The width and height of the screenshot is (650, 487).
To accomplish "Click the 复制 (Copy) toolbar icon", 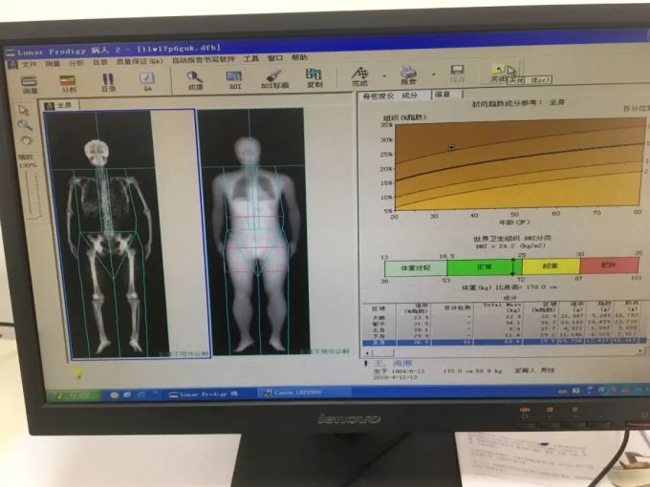I will pyautogui.click(x=314, y=78).
